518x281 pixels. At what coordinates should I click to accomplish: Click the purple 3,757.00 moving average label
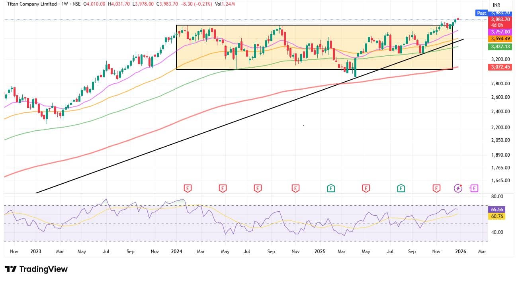(x=500, y=31)
